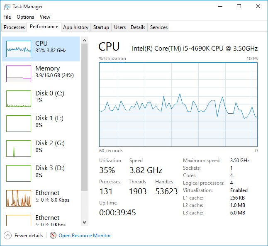Click the S: 0 R: 8.0 Kbps text
Screen dimensions: 268x246
pyautogui.click(x=52, y=200)
